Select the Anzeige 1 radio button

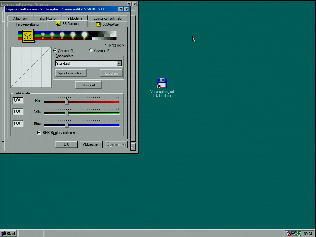tap(55, 51)
